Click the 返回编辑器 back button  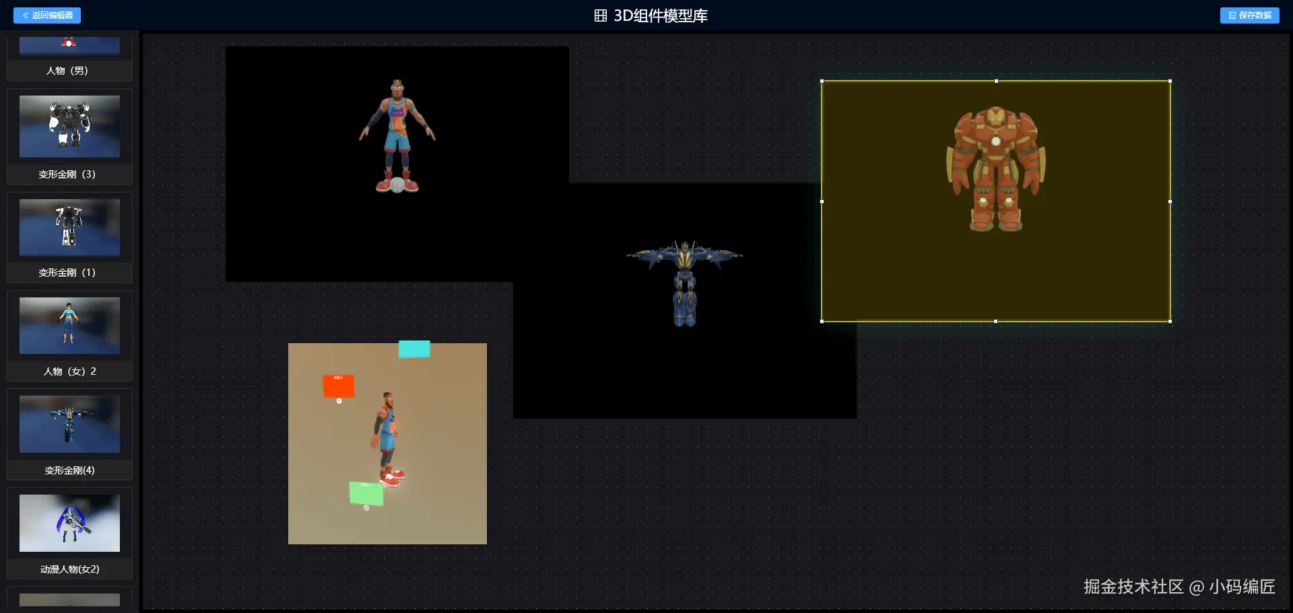tap(47, 15)
